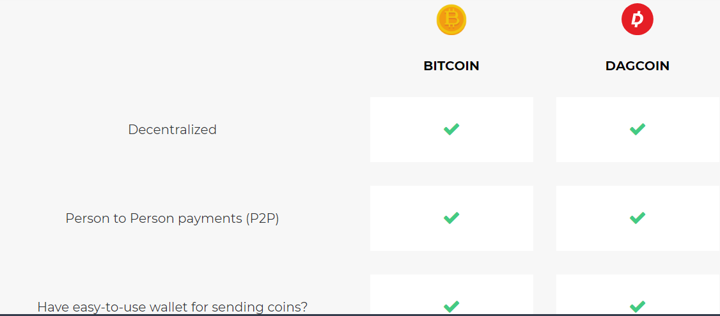This screenshot has height=316, width=720.
Task: Click the gold Bitcoin coin icon
Action: (451, 20)
